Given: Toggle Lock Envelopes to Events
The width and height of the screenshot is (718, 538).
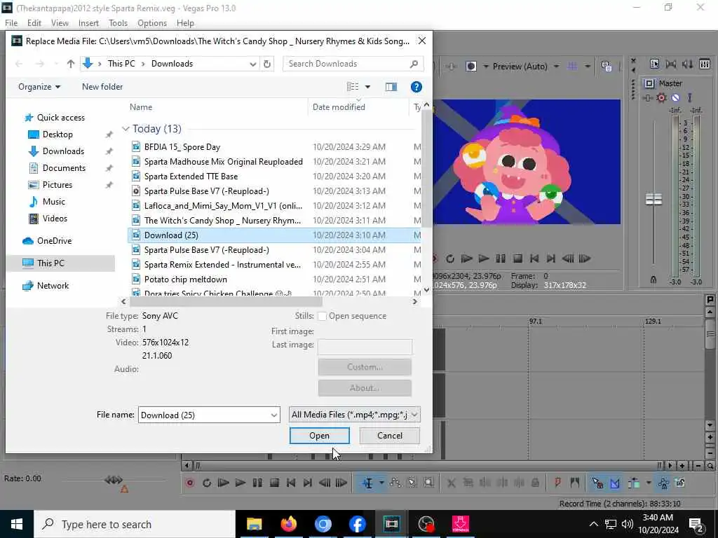Looking at the screenshot, I should (663, 483).
